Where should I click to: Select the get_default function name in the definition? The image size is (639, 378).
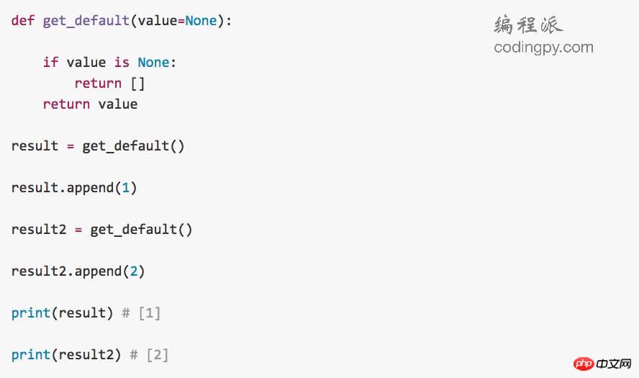[x=86, y=21]
